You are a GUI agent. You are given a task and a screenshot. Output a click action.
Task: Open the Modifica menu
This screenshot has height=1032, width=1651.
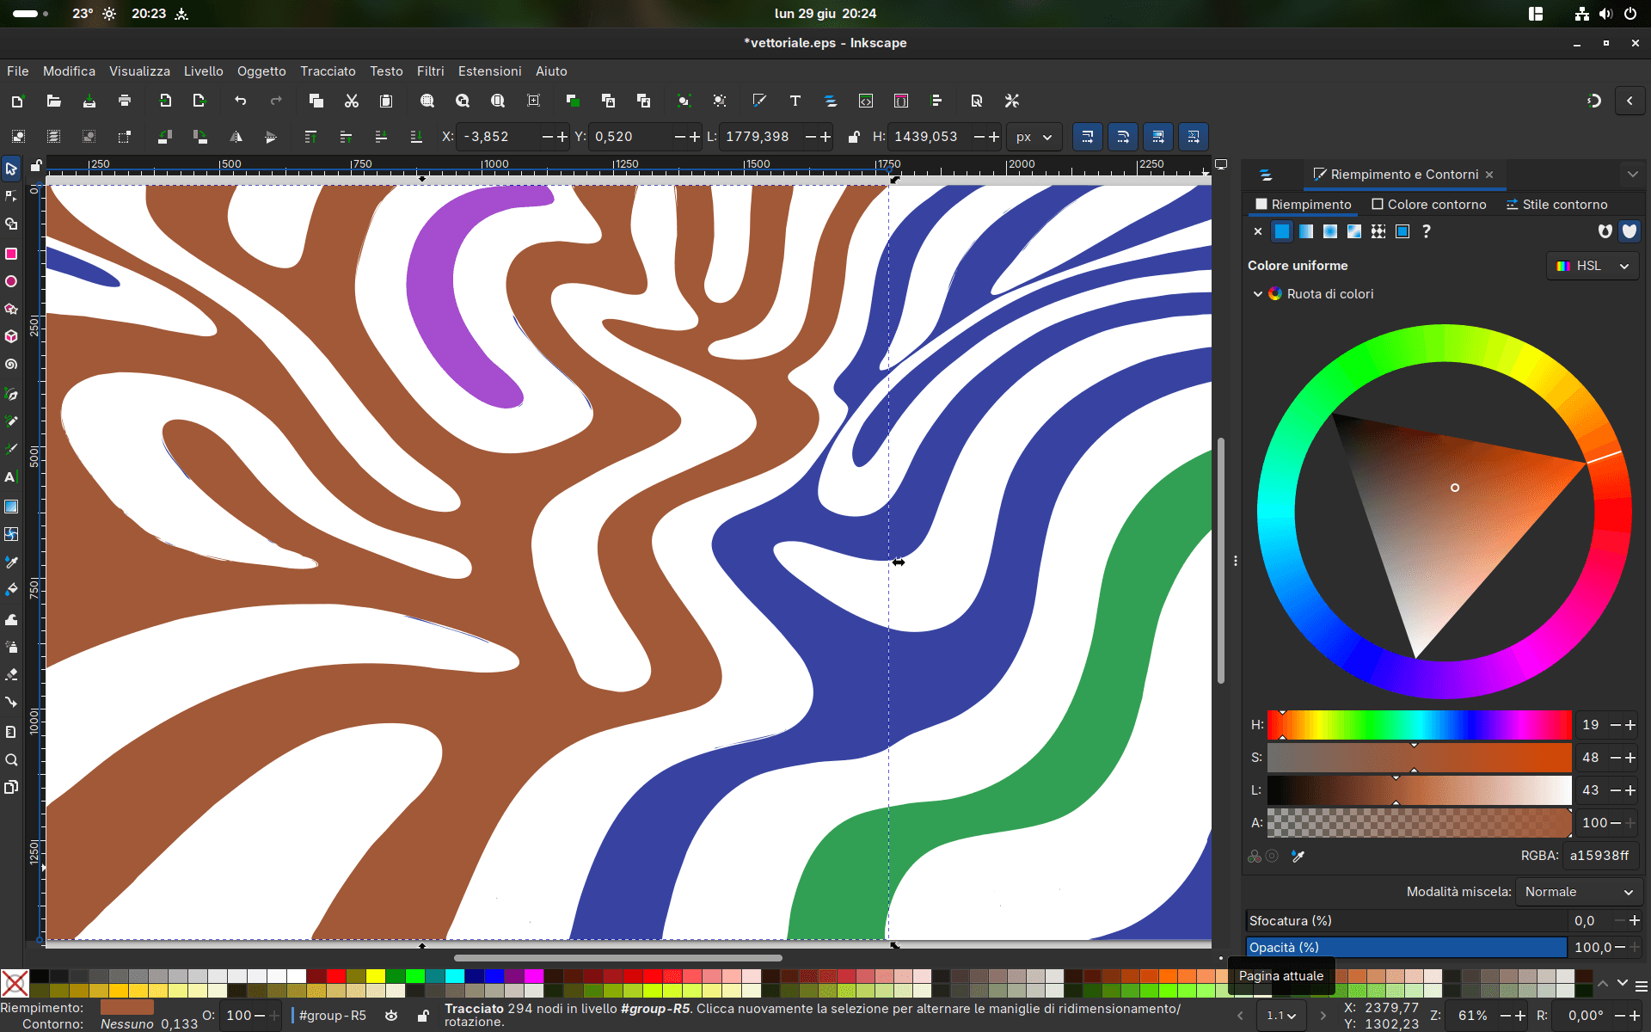tap(69, 71)
